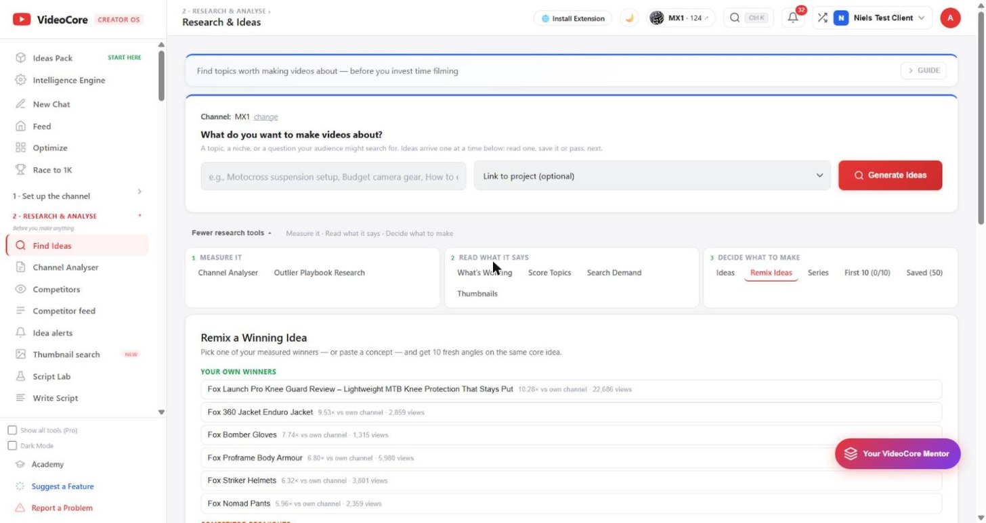
Task: Select Score Topics tab
Action: 549,273
